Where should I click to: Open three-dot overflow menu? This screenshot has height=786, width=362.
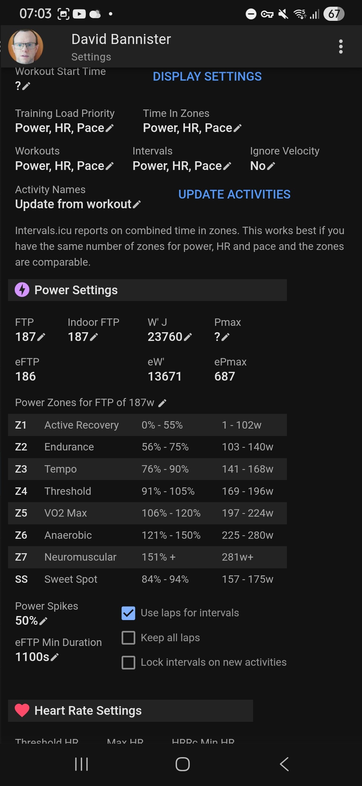click(341, 47)
